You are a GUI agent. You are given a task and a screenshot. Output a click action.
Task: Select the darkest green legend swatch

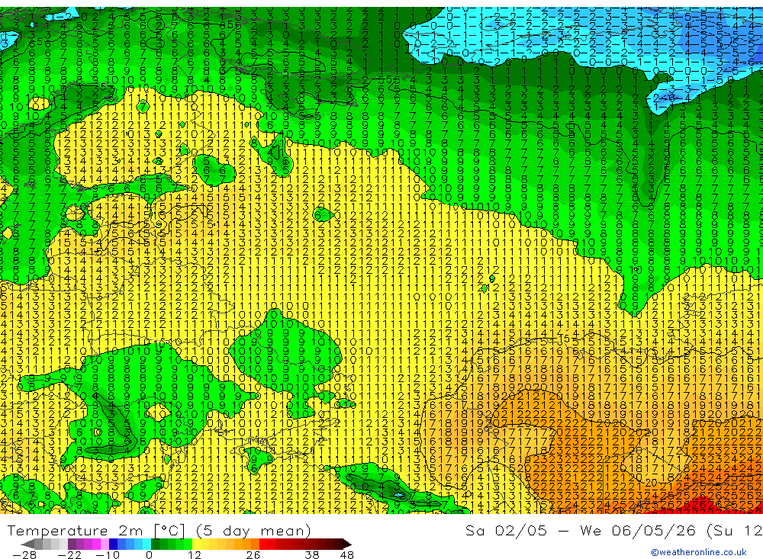click(x=155, y=545)
